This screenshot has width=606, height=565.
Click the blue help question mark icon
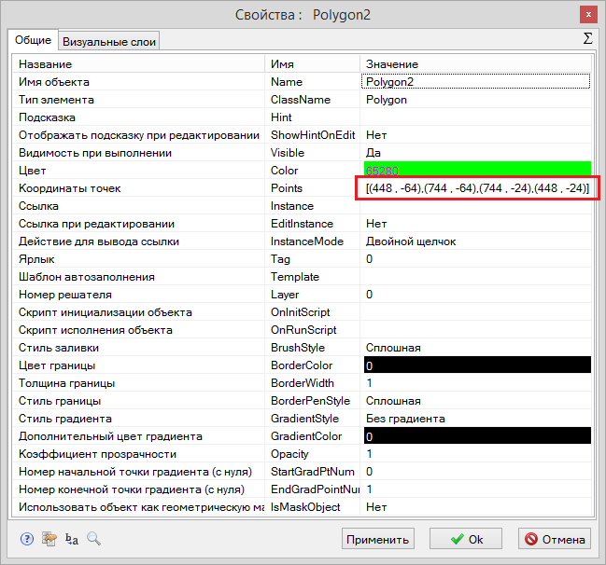tap(26, 538)
